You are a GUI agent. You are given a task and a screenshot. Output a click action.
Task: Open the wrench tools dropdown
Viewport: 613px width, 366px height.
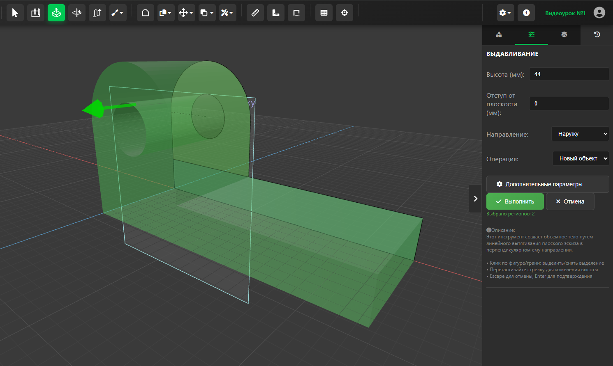point(228,13)
